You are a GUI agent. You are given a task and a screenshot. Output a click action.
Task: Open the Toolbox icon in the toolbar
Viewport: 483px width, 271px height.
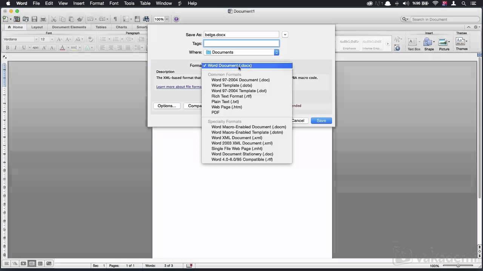point(137,19)
